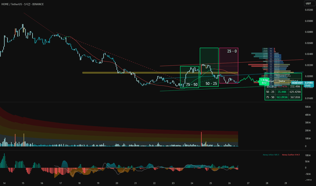Click the 0.03000 price axis level
Screen dimensions: 316x186
tap(309, 21)
